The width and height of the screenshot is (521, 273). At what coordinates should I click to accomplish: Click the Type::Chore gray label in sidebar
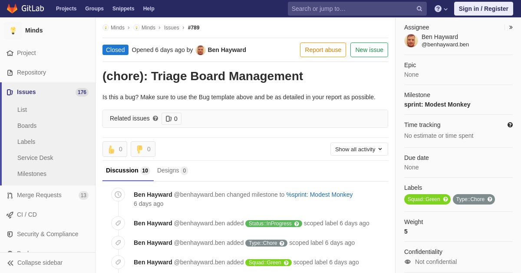point(474,199)
